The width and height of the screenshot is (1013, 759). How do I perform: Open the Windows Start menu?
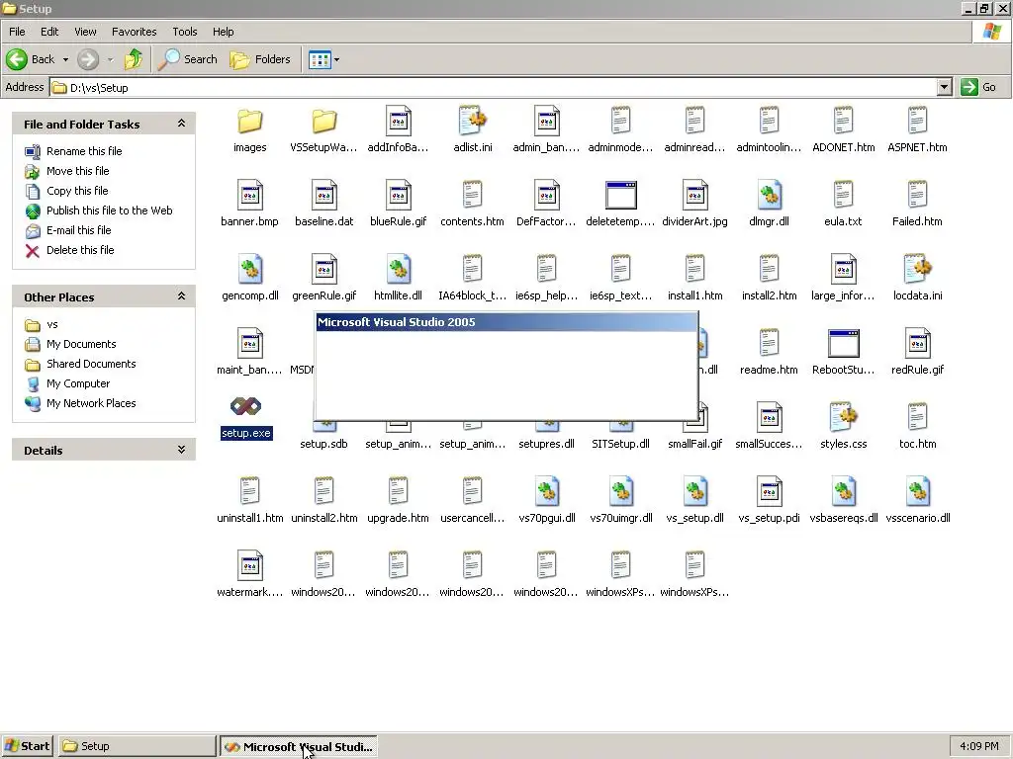(x=27, y=746)
